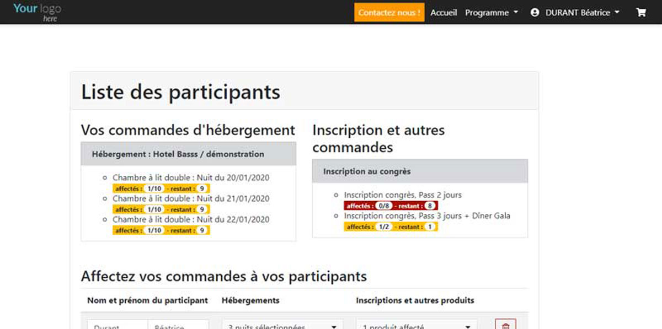Viewport: 662px width, 329px height.
Task: Click the affectés 1/10 badge for 22/01/2020 night
Action: point(162,230)
